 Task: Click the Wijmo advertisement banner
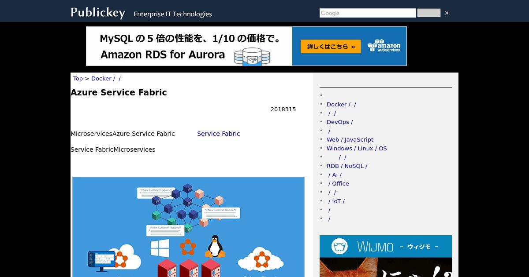pos(386,256)
